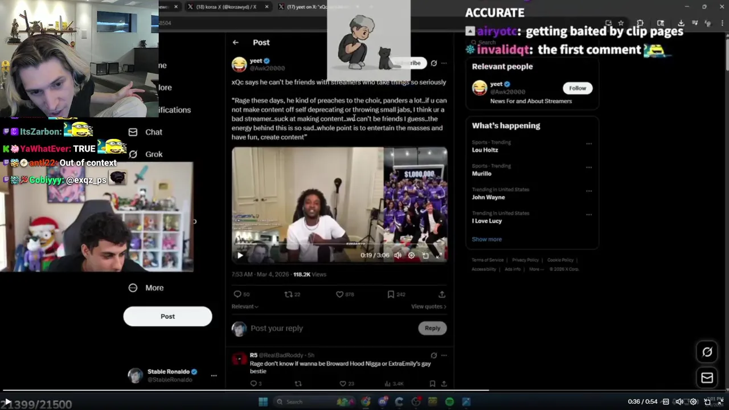Open Stable Ronaldo account menu dots
Image resolution: width=729 pixels, height=410 pixels.
[x=214, y=376]
